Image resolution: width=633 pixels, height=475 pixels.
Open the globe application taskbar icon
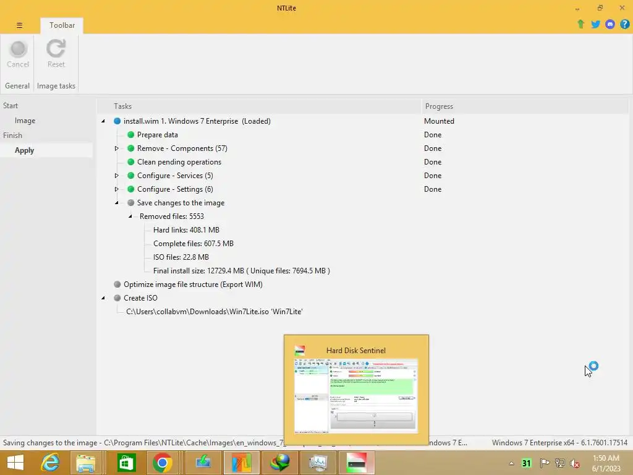(x=280, y=463)
